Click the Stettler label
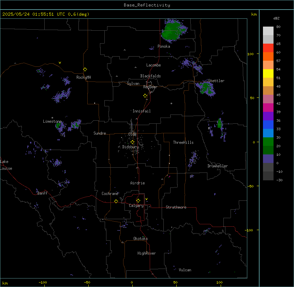294x287 pixels. pos(216,81)
